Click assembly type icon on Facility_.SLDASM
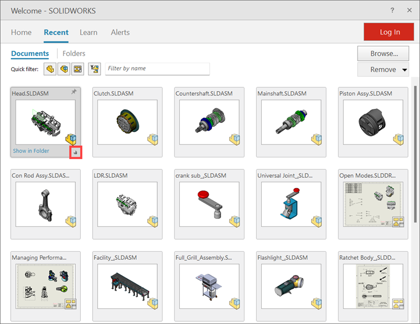The height and width of the screenshot is (324, 420). click(153, 304)
